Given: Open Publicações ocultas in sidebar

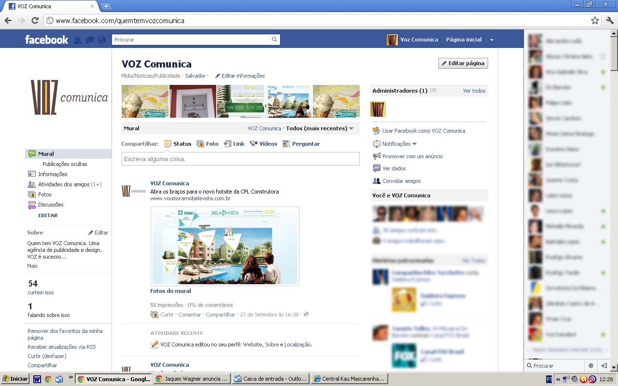Looking at the screenshot, I should [x=65, y=164].
